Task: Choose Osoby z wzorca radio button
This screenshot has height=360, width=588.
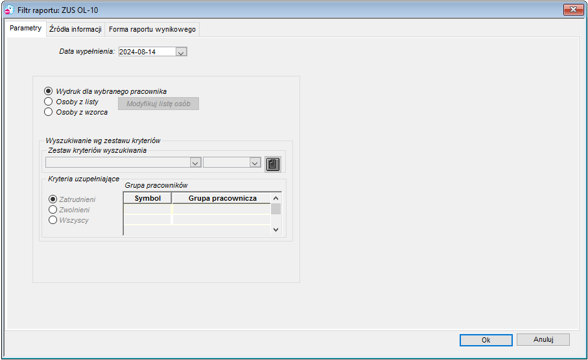Action: [x=48, y=112]
